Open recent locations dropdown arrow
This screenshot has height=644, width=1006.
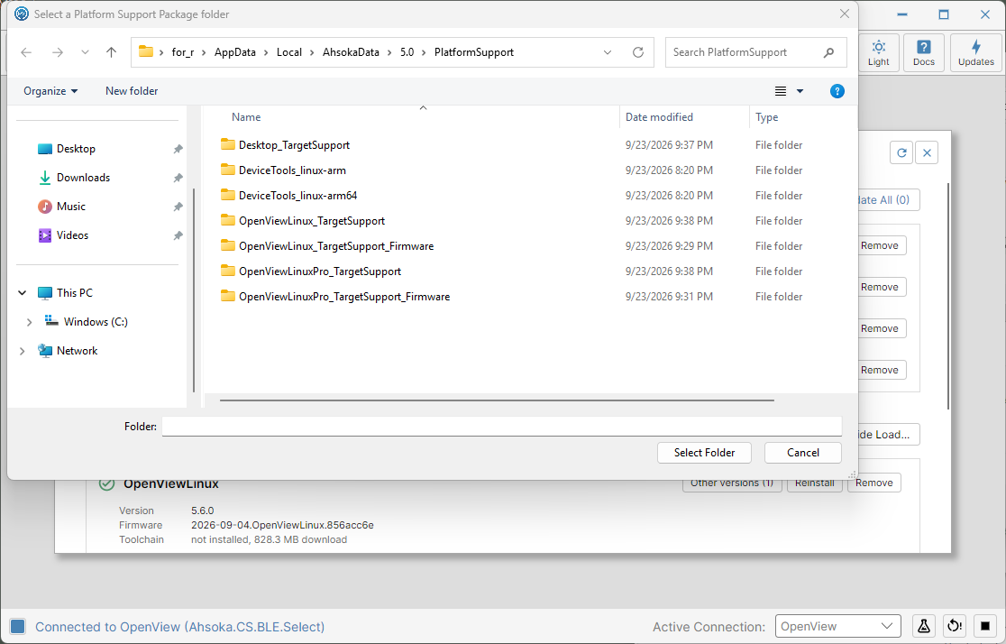[85, 52]
